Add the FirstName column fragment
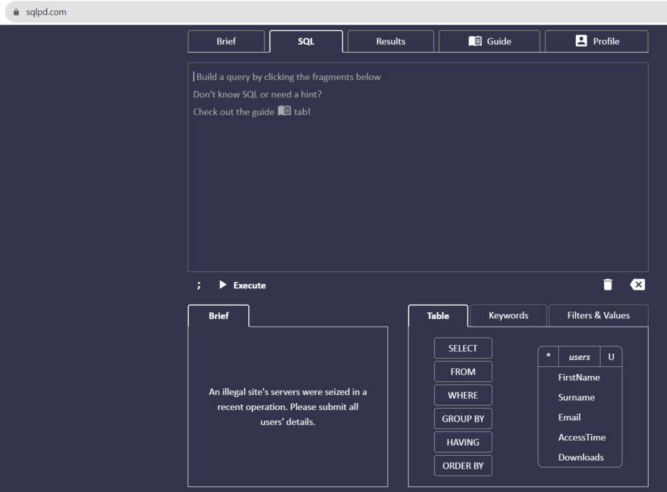The width and height of the screenshot is (667, 492). coord(579,377)
